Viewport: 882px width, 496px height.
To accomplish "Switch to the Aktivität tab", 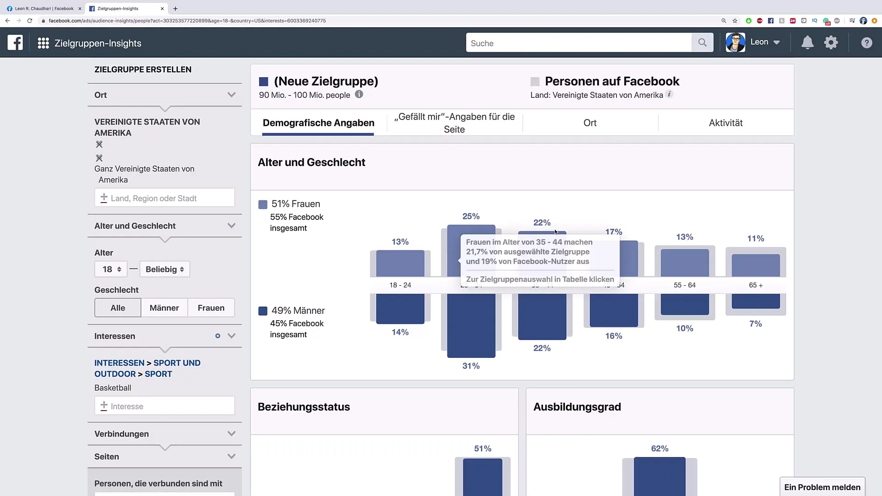I will coord(725,123).
